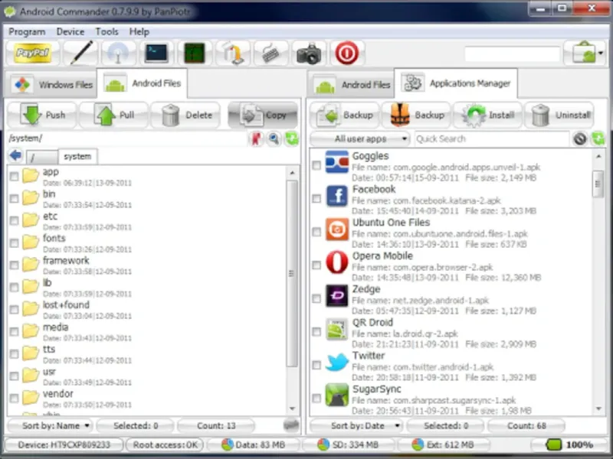Viewport: 613px width, 459px height.
Task: Switch to right panel Android Files tab
Action: tap(351, 84)
